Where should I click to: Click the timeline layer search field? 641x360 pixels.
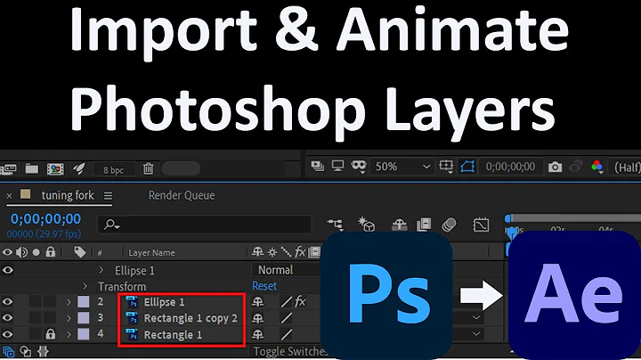pos(205,225)
